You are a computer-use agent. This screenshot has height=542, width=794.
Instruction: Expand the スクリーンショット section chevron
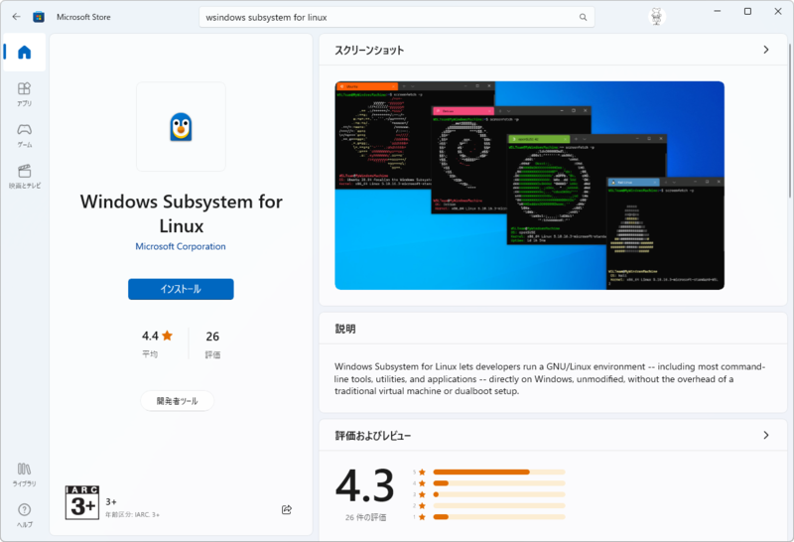coord(765,50)
